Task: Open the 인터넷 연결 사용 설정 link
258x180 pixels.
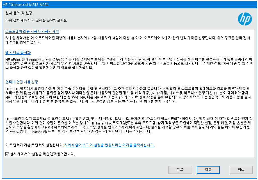Action: [x=22, y=82]
